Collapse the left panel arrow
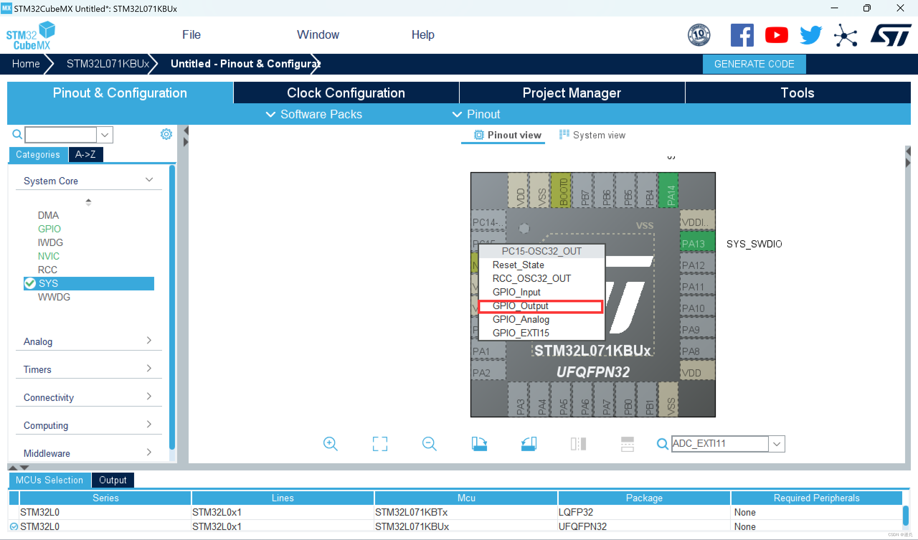 [x=186, y=130]
